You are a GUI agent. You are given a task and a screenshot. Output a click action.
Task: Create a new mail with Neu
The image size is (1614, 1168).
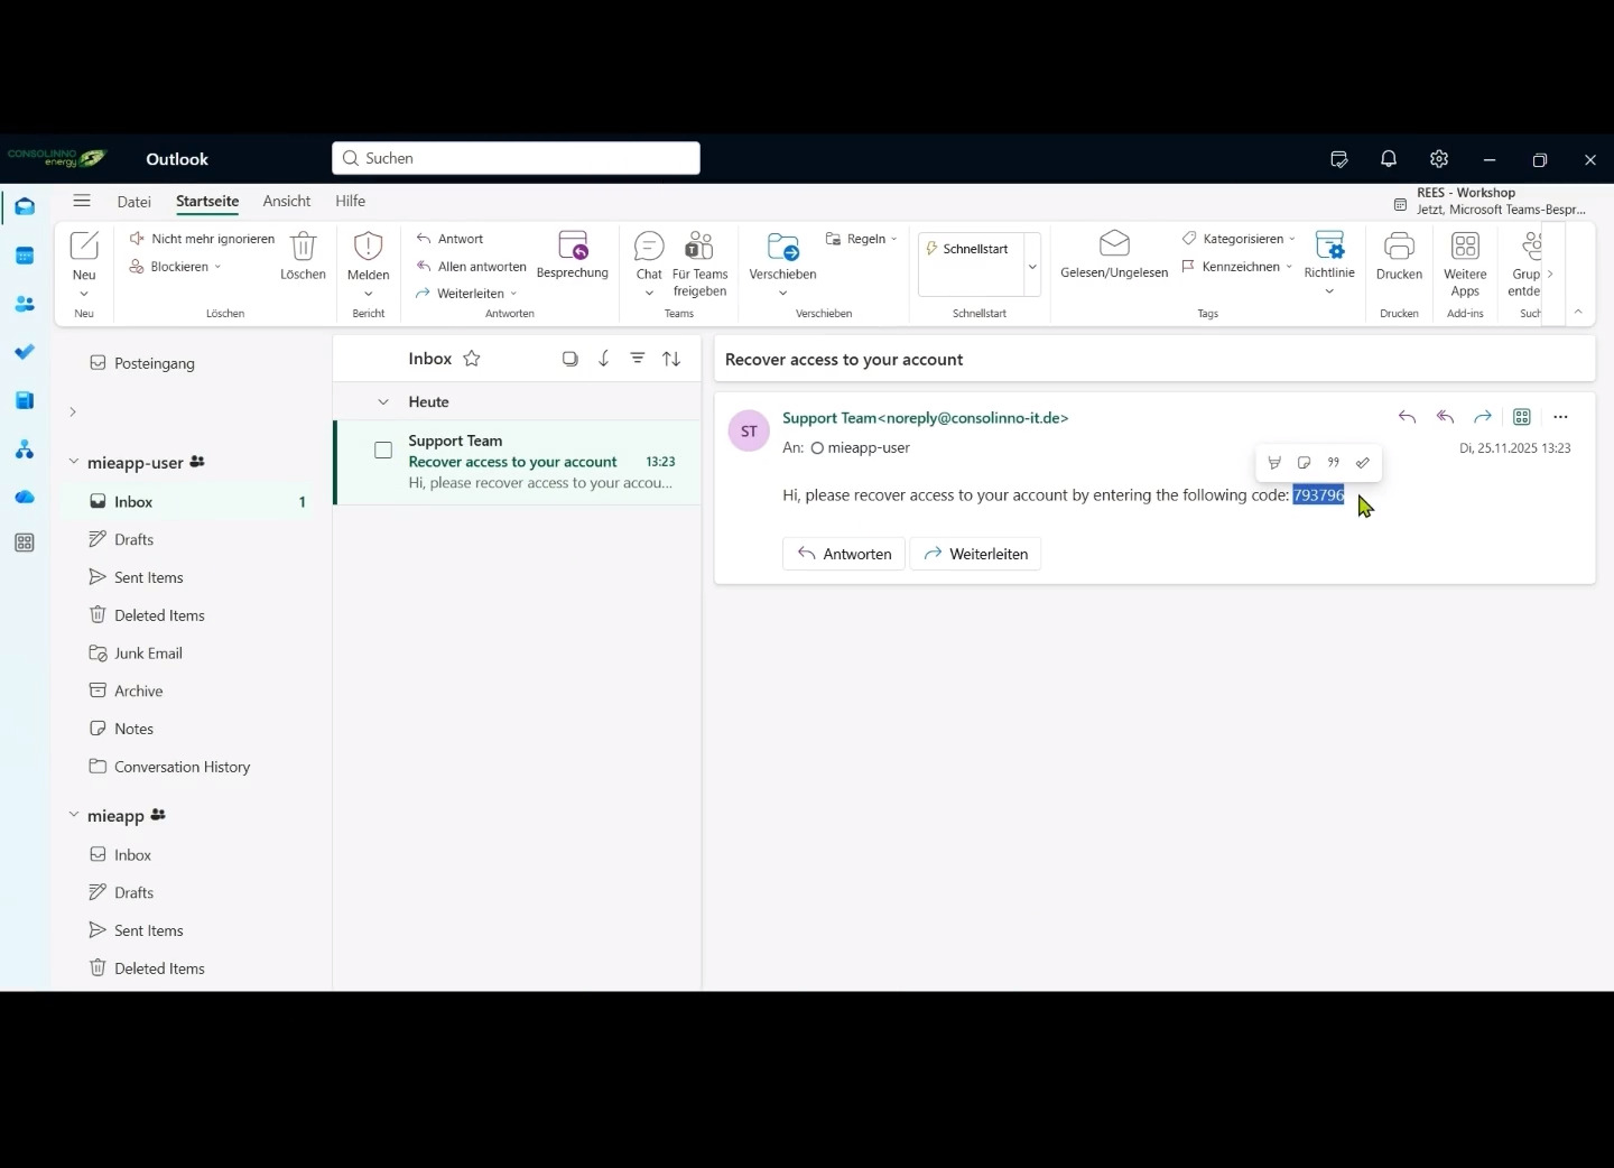pos(84,255)
